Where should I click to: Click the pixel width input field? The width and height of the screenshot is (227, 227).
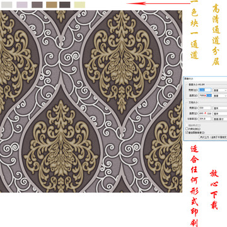point(205,90)
